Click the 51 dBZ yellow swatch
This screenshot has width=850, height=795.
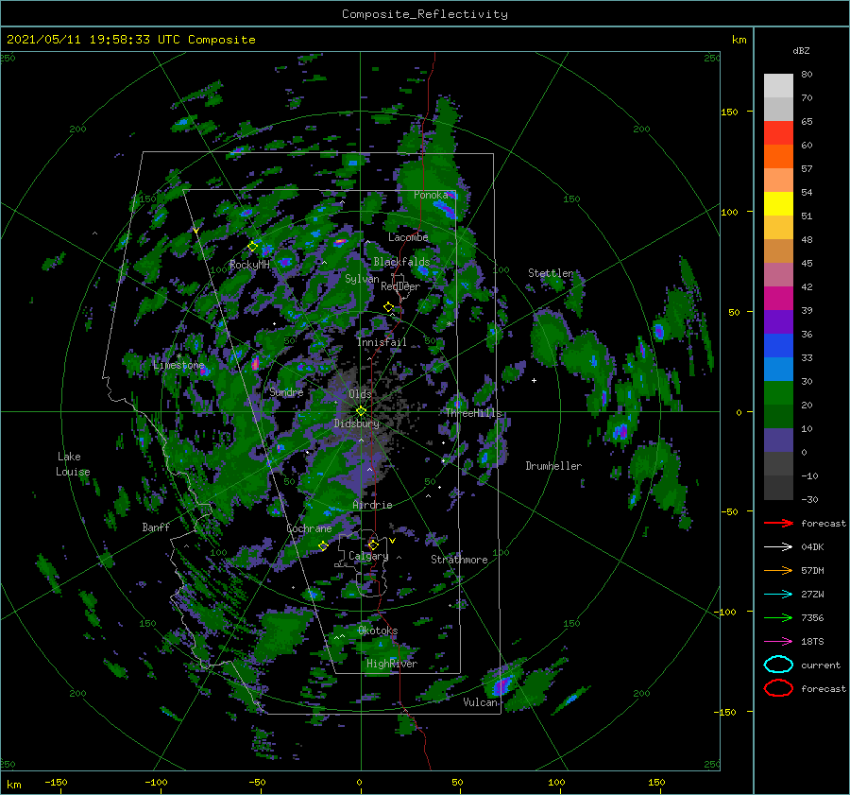[x=778, y=203]
